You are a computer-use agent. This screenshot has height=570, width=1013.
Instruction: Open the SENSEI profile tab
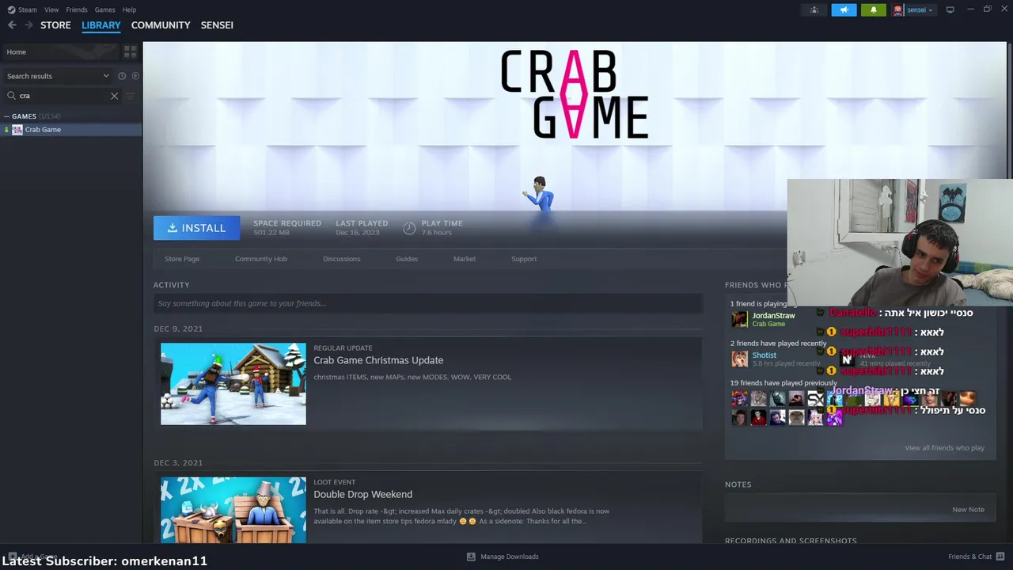point(217,25)
